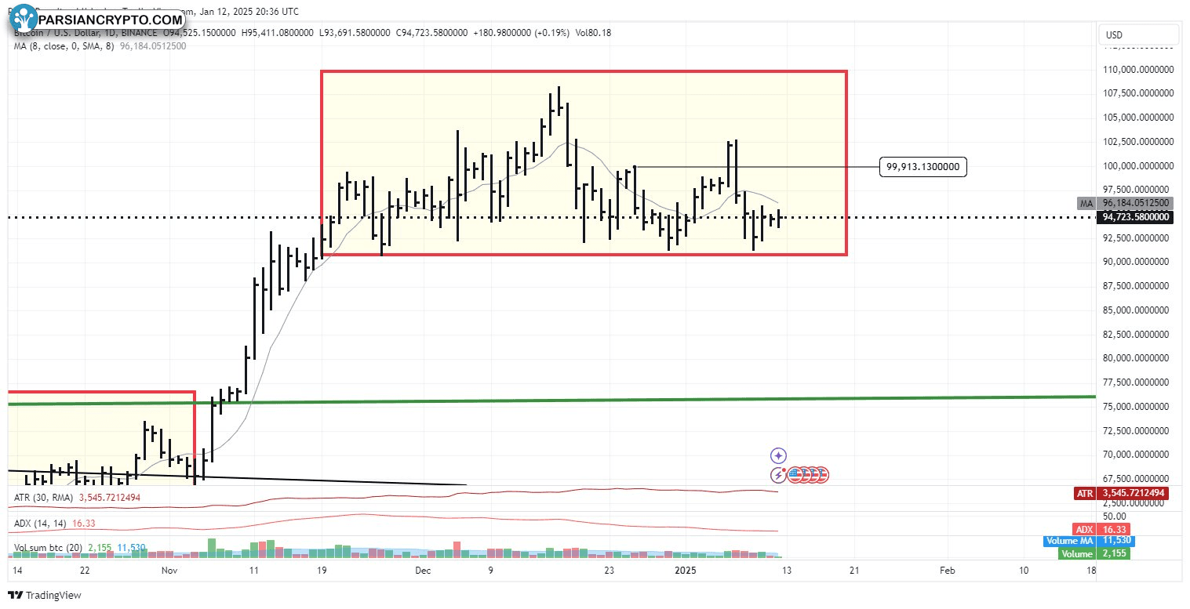
Task: Click the 21 date label on time axis
Action: pyautogui.click(x=853, y=571)
